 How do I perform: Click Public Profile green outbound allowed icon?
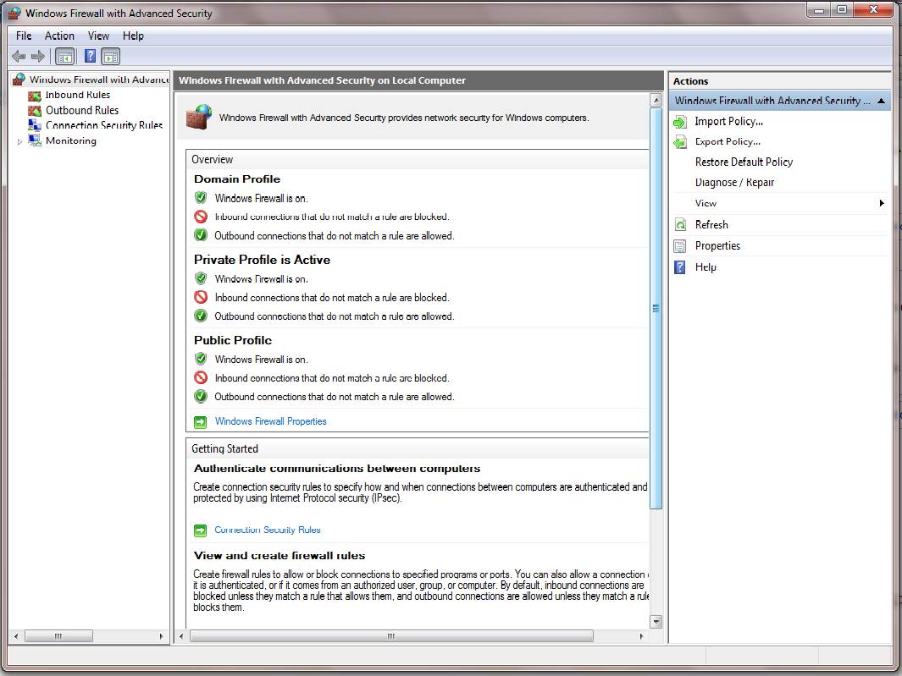pyautogui.click(x=200, y=396)
